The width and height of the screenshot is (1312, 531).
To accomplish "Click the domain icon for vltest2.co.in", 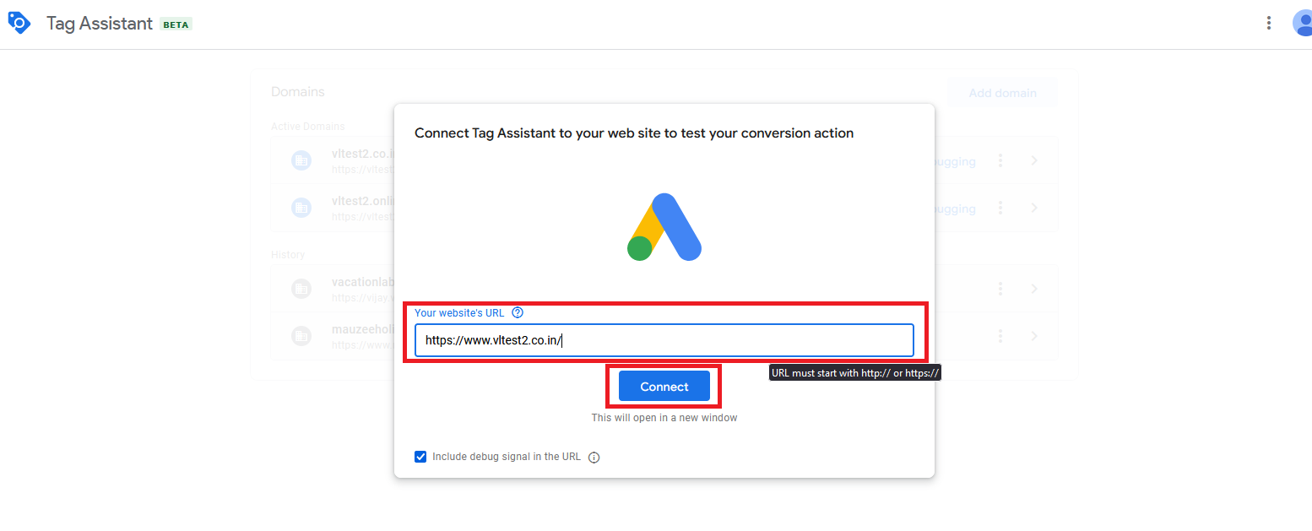I will [301, 160].
